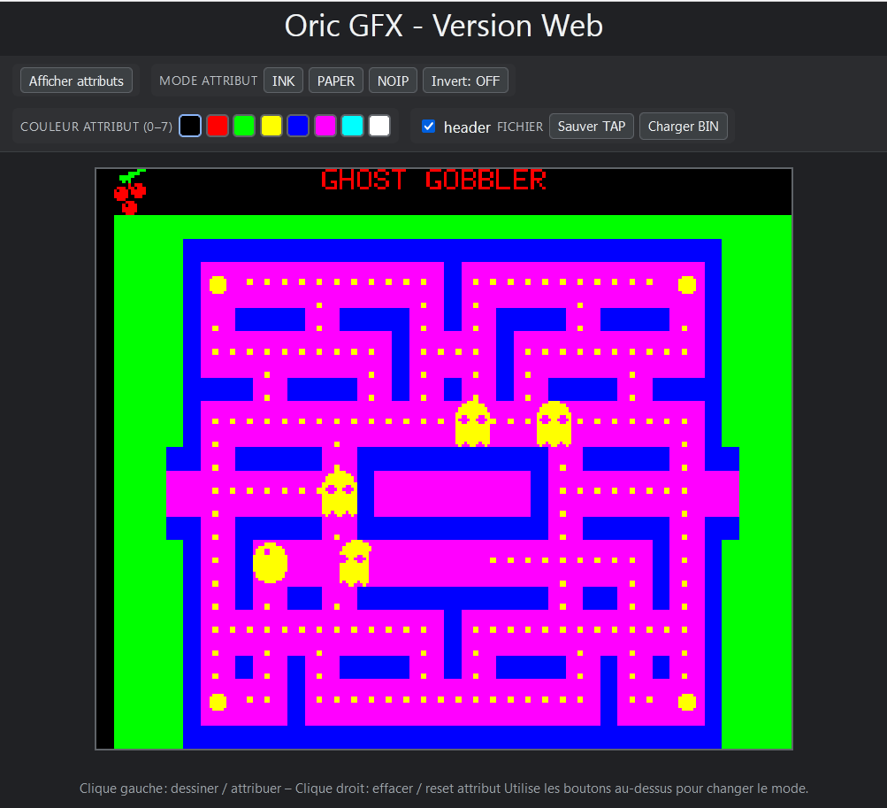Pick the black color swatch
This screenshot has width=887, height=808.
tap(190, 126)
